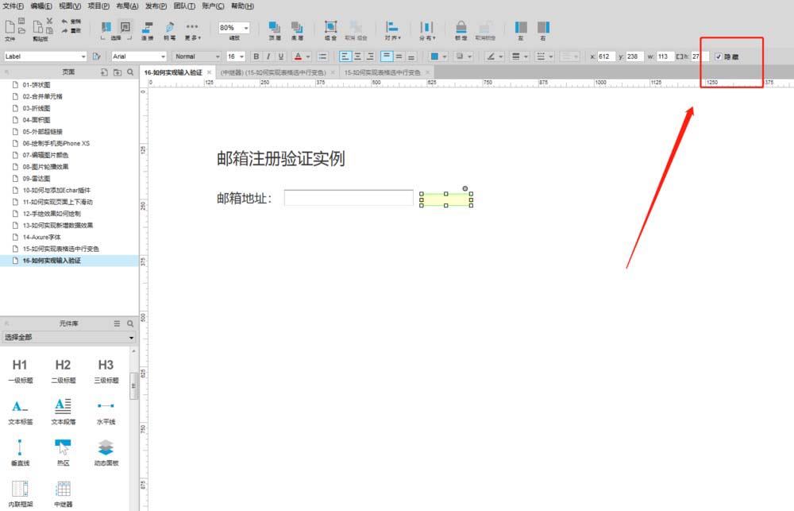The image size is (794, 511).
Task: Click the 邮箱地址 text input field on canvas
Action: point(349,197)
